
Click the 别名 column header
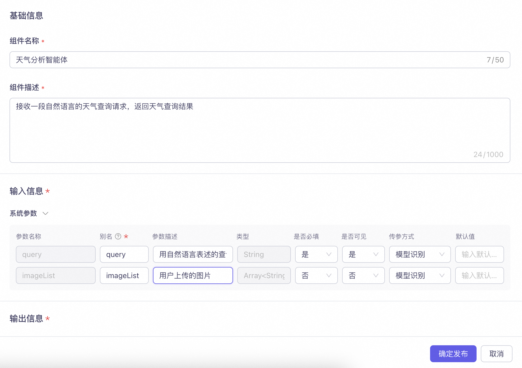coord(106,236)
